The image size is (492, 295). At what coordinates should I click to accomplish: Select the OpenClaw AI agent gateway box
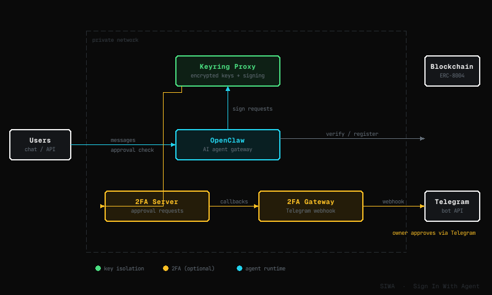coord(228,144)
